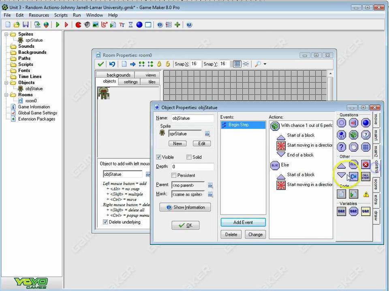Switch to the move actions tab

click(376, 119)
